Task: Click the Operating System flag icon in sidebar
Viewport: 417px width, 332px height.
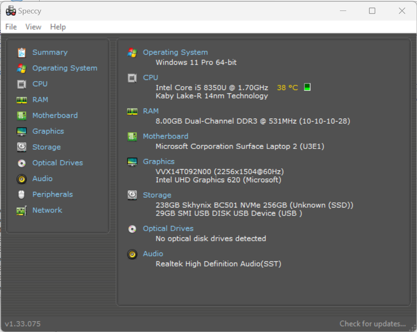Action: point(21,68)
